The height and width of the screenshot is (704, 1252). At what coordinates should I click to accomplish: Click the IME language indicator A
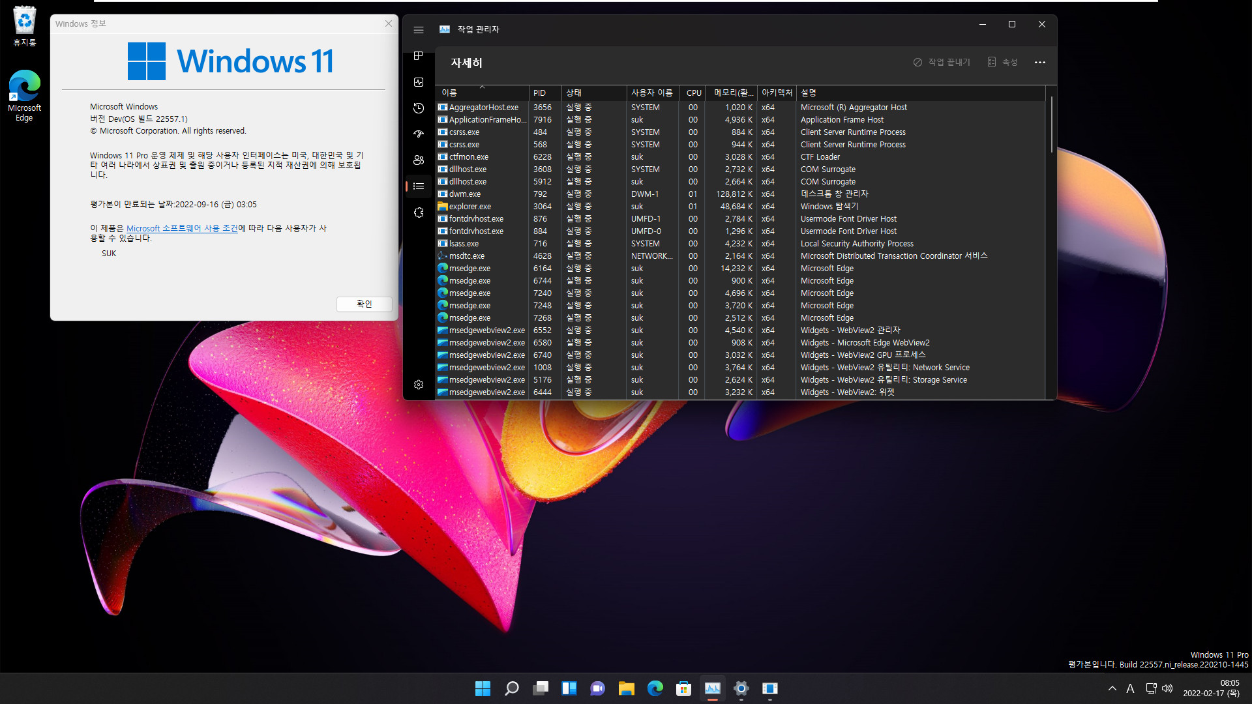click(x=1130, y=688)
